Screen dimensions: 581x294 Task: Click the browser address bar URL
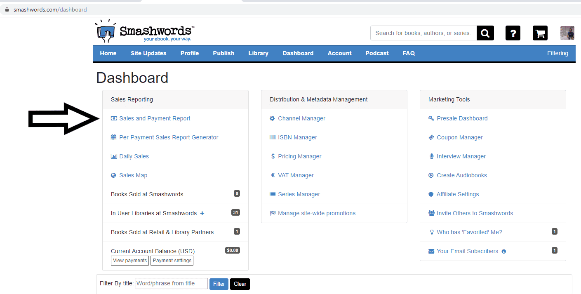50,9
